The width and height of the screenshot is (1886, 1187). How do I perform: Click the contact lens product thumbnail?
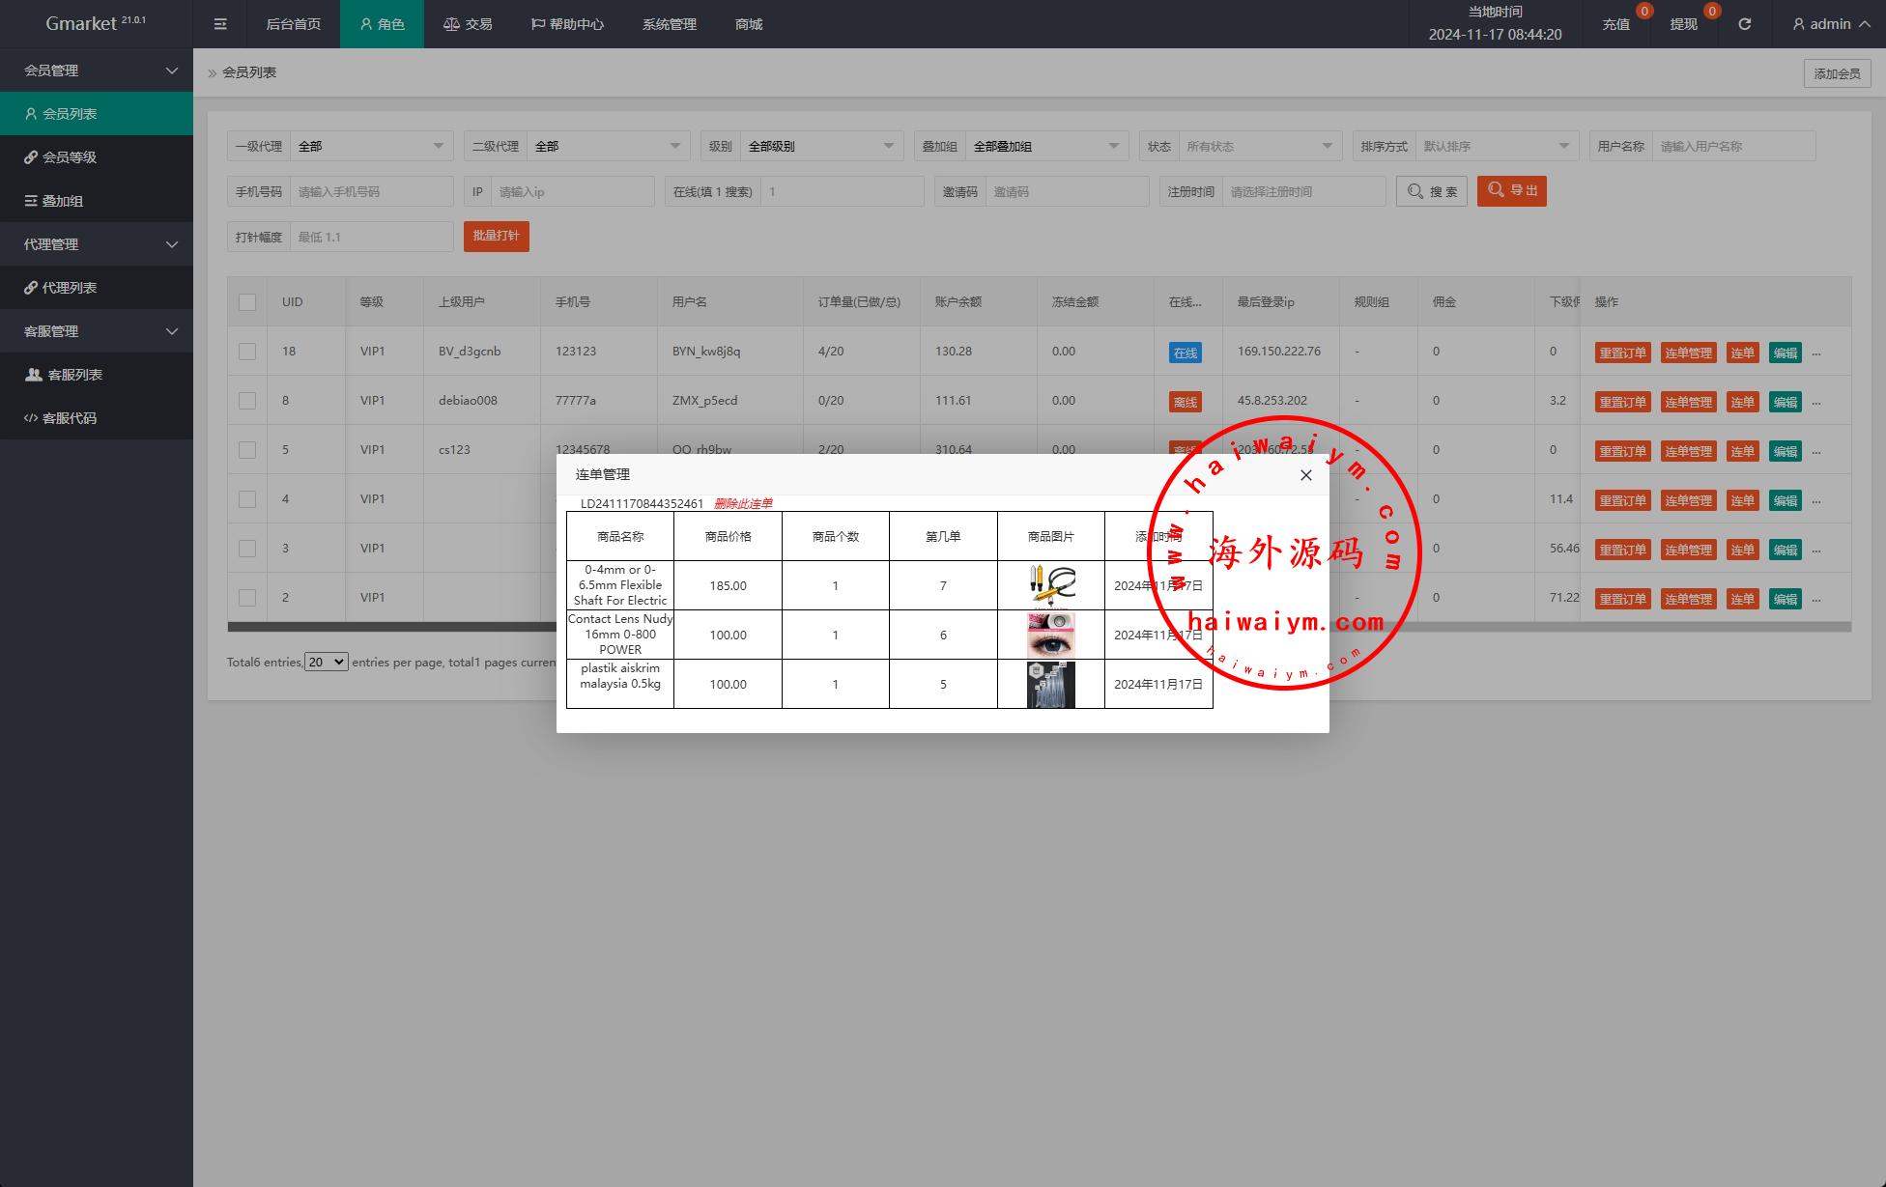pos(1050,635)
